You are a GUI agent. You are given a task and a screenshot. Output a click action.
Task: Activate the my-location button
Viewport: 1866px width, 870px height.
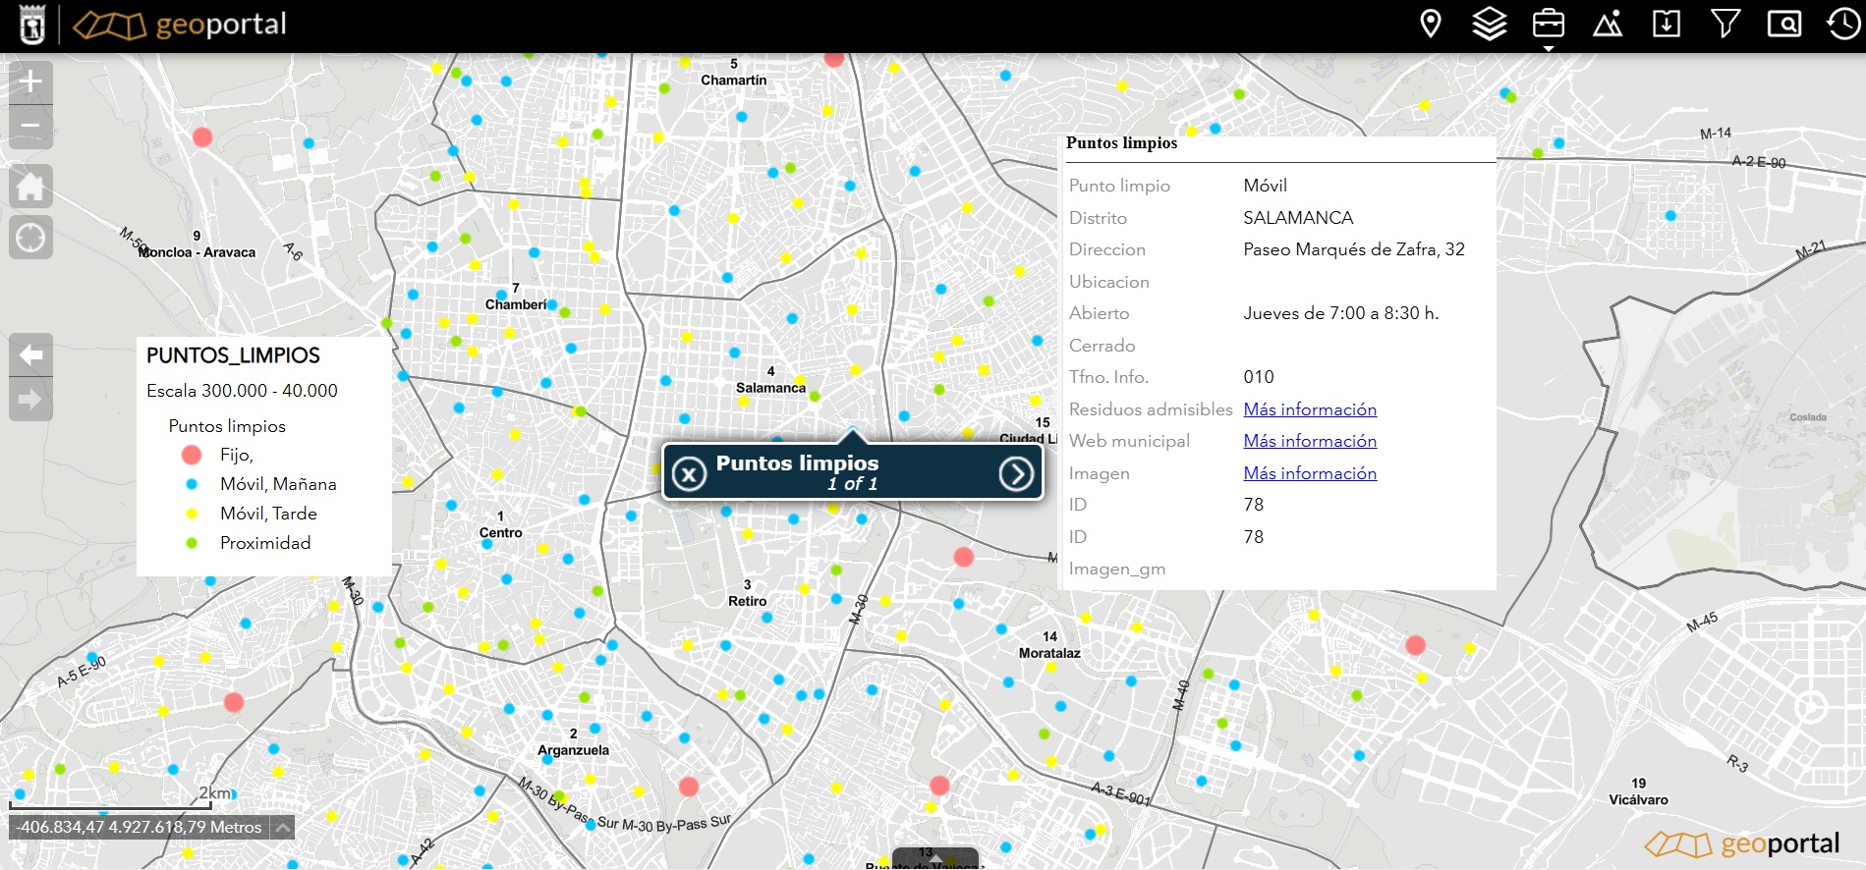pos(30,238)
